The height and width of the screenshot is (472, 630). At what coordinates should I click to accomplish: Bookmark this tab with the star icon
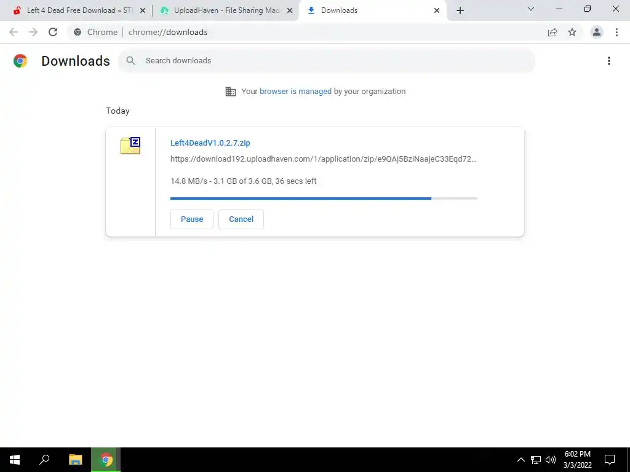572,32
